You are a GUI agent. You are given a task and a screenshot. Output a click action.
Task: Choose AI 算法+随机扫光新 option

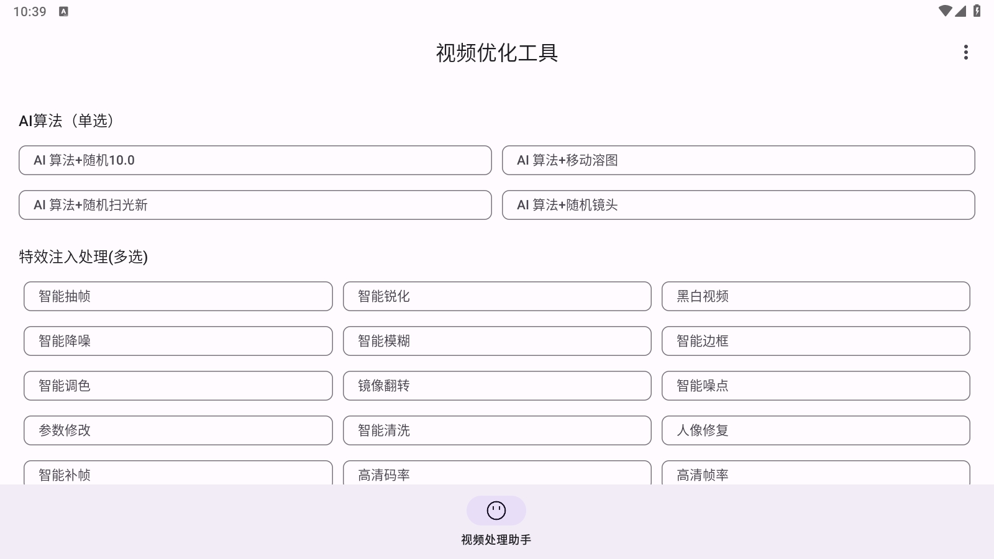255,205
